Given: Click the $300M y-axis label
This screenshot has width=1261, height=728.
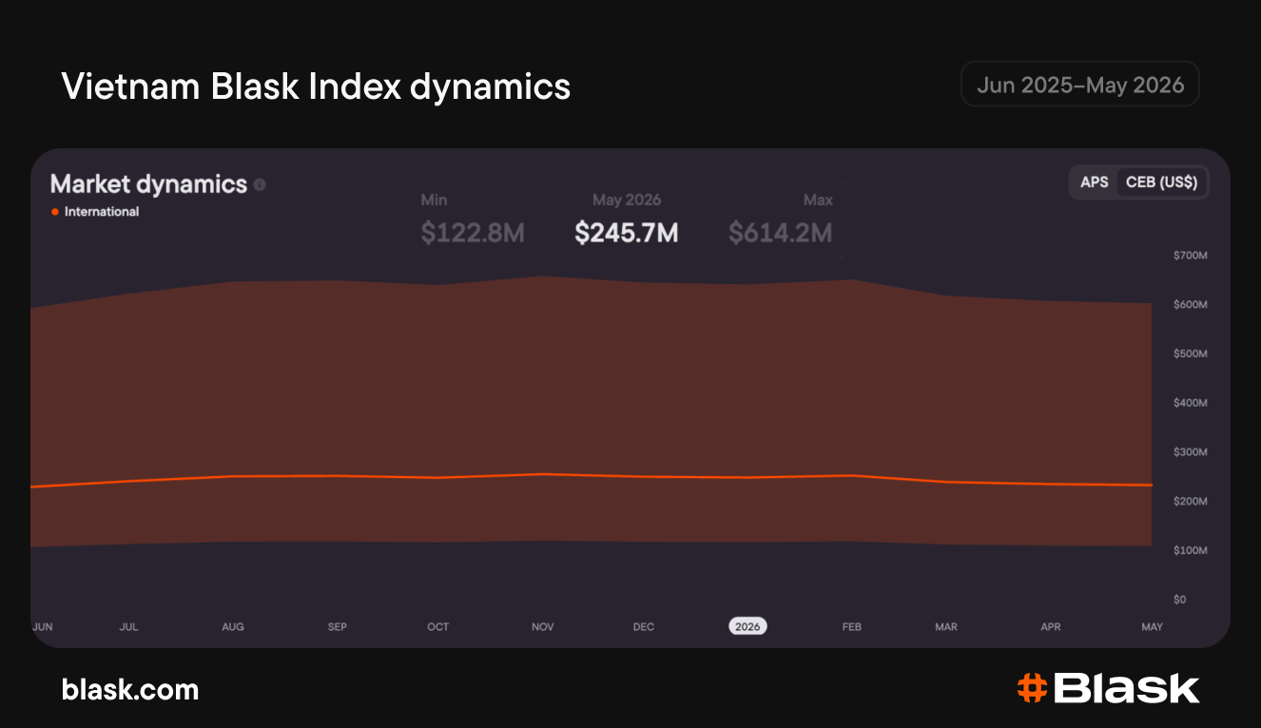Looking at the screenshot, I should [1191, 452].
